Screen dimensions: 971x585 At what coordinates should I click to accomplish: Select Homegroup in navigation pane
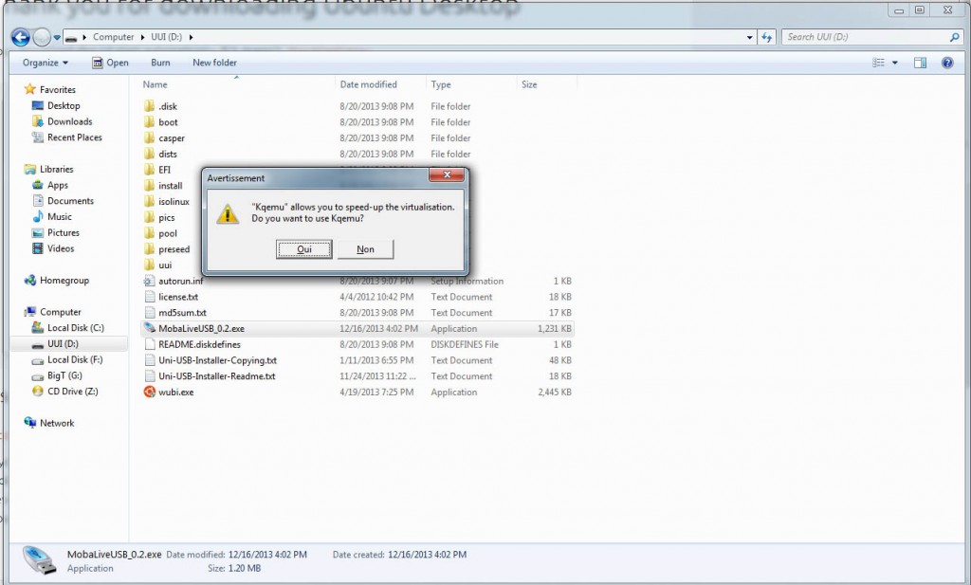click(64, 281)
